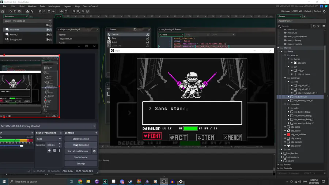The height and width of the screenshot is (185, 329).
Task: Toggle lock for Background layer
Action: pyautogui.click(x=50, y=39)
